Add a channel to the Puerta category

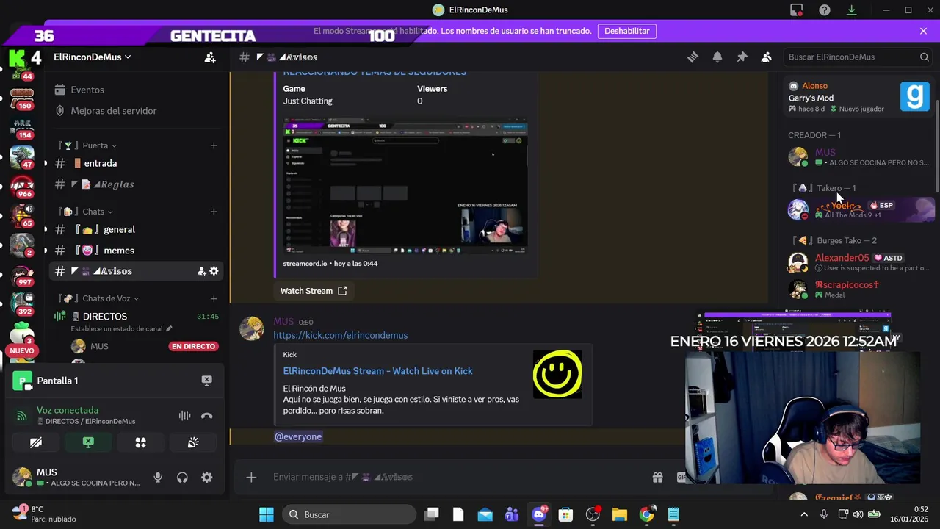coord(214,145)
